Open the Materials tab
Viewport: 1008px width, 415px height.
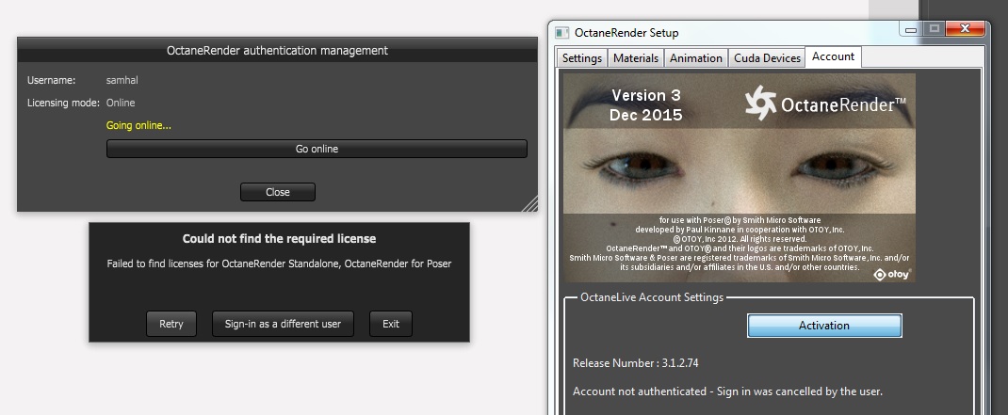pos(636,57)
